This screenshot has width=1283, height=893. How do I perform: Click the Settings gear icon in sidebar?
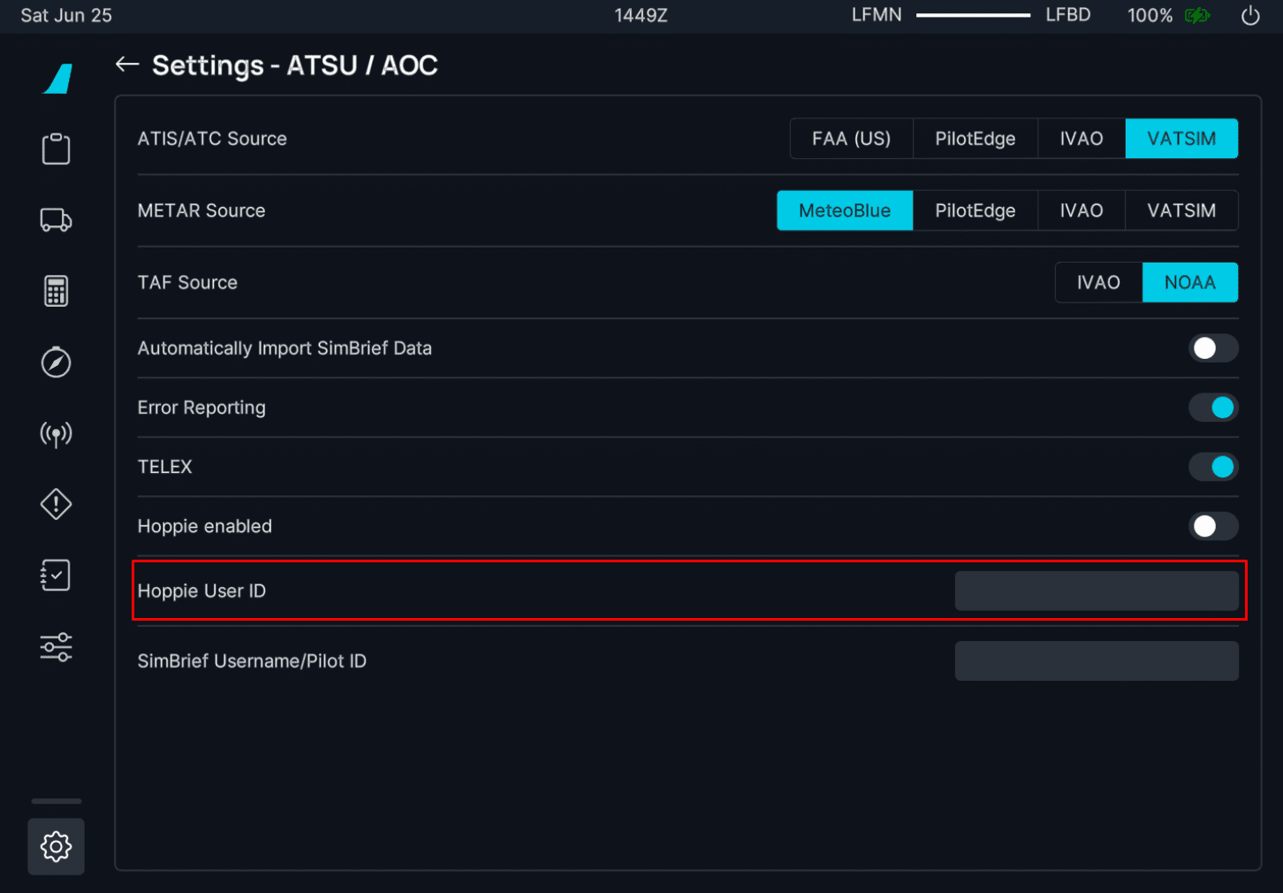pyautogui.click(x=56, y=846)
